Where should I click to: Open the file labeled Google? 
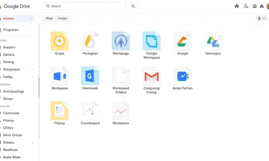[x=182, y=41]
